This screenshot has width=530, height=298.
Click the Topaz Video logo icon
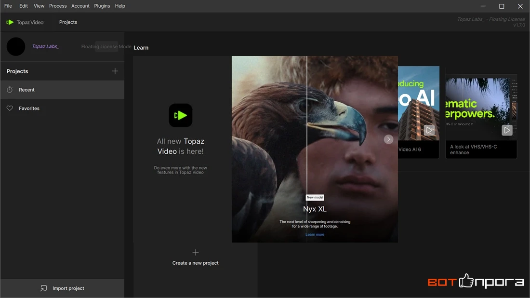coord(10,22)
